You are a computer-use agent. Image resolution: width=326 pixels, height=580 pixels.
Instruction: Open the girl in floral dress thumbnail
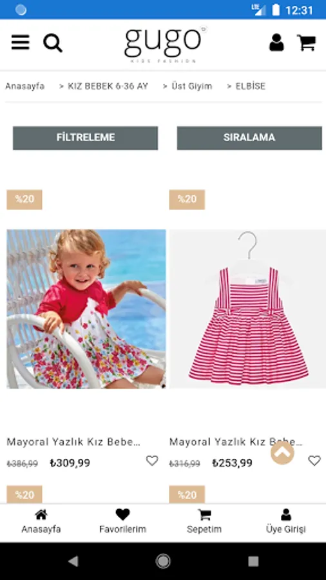coord(86,309)
